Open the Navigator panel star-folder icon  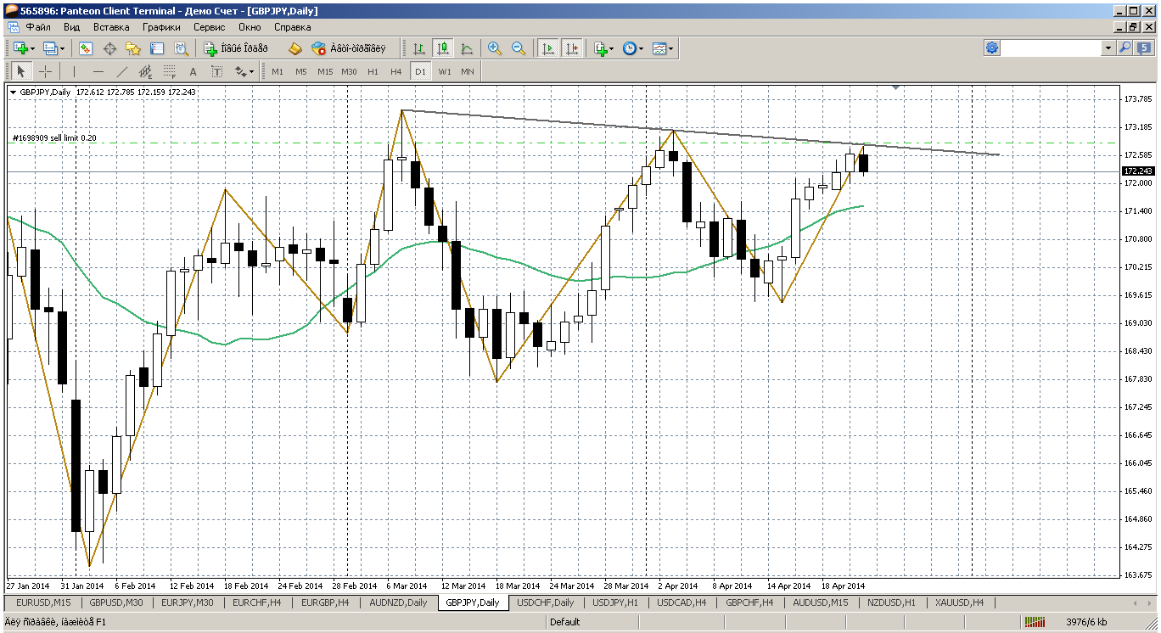click(133, 48)
